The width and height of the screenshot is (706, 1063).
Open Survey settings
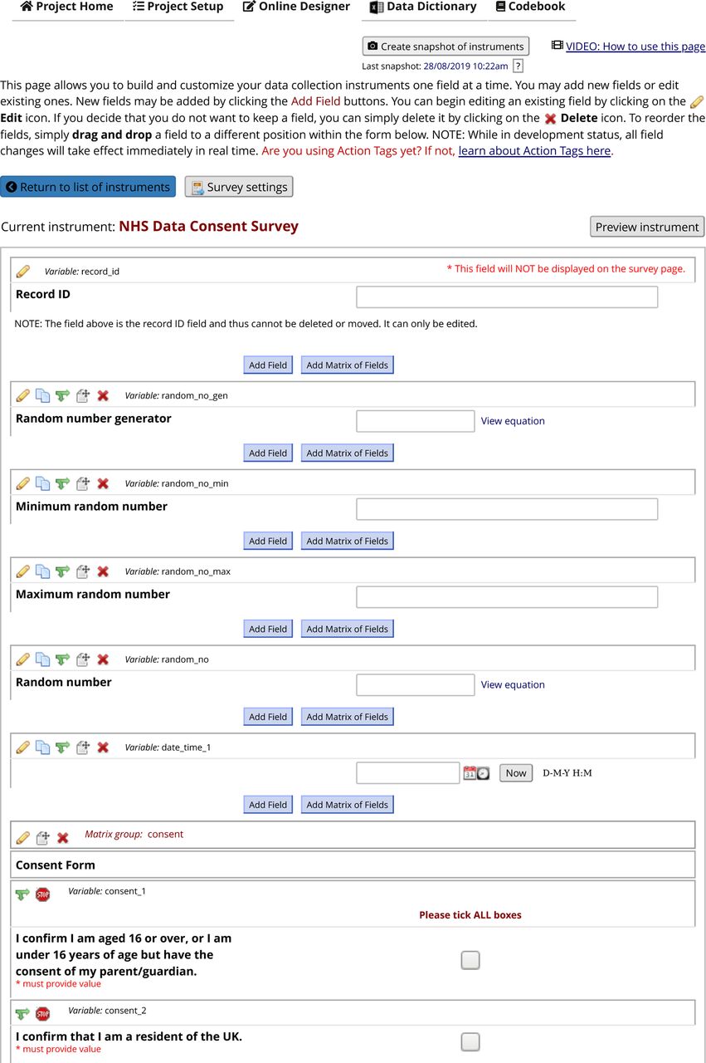(x=239, y=187)
